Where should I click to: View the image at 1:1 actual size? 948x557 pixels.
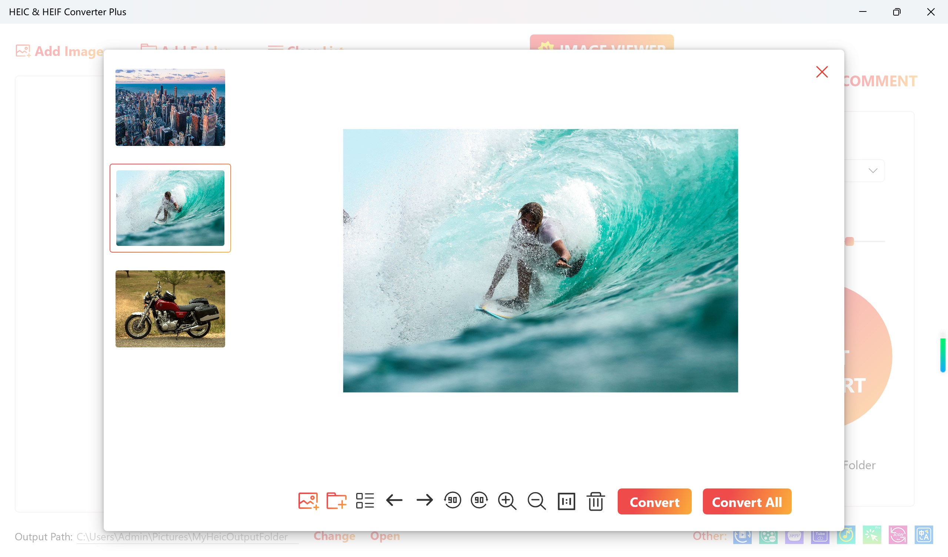566,501
